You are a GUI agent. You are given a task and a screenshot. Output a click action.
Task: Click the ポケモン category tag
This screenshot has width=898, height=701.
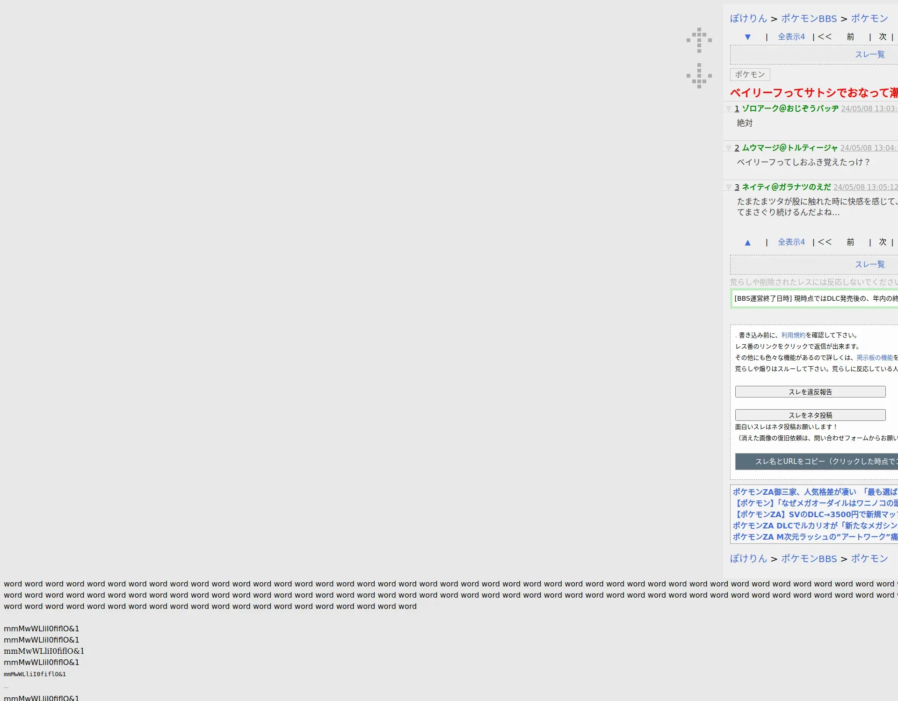(750, 74)
